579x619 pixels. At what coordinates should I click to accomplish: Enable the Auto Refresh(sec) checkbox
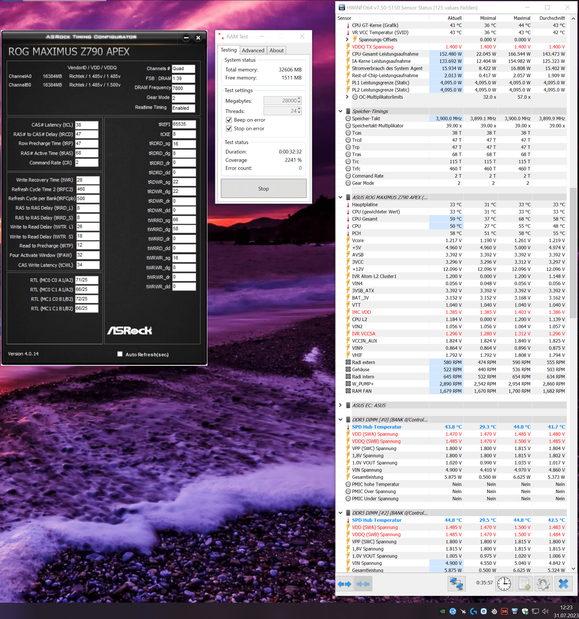(120, 354)
